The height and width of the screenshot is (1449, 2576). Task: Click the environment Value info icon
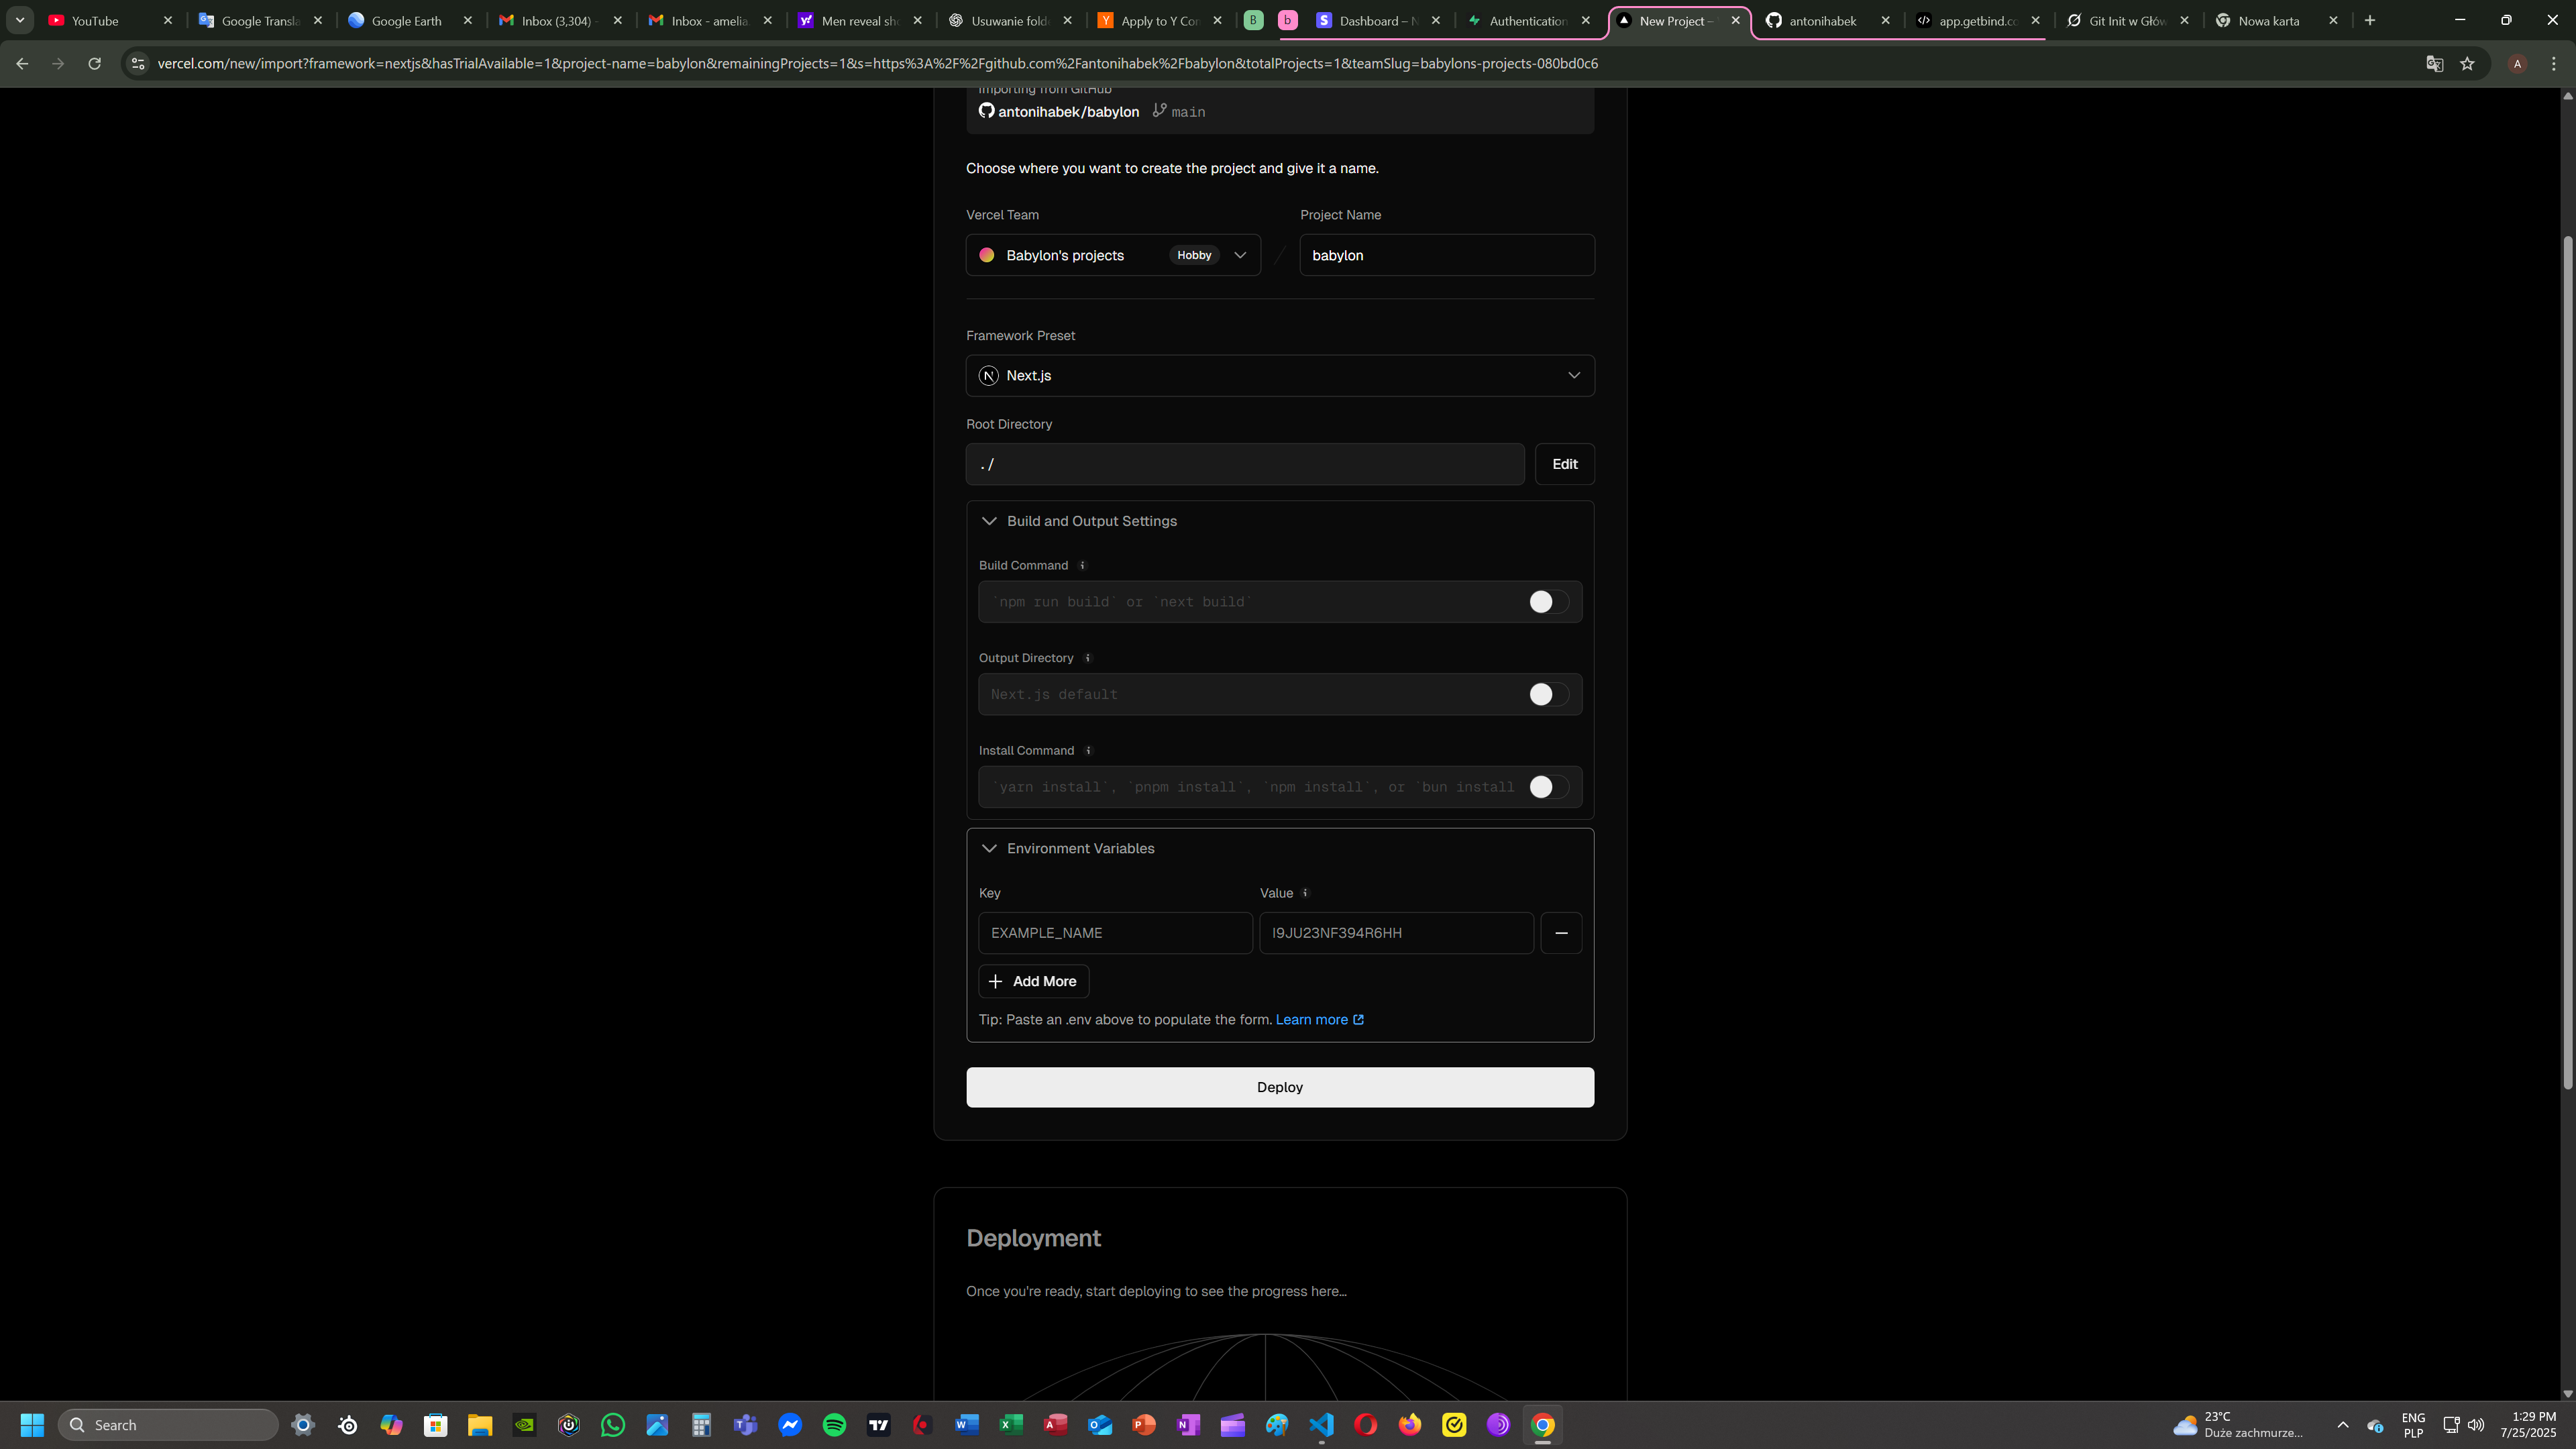pos(1305,893)
